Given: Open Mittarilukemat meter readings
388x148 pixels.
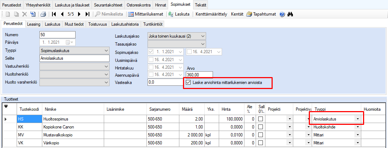Looking at the screenshot, I should 145,14.
